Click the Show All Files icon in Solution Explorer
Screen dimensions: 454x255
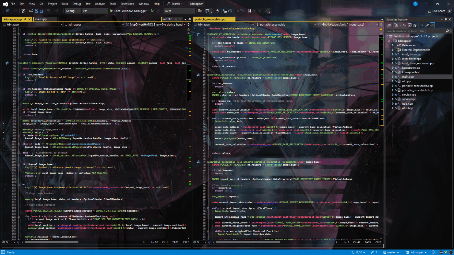pos(414,25)
